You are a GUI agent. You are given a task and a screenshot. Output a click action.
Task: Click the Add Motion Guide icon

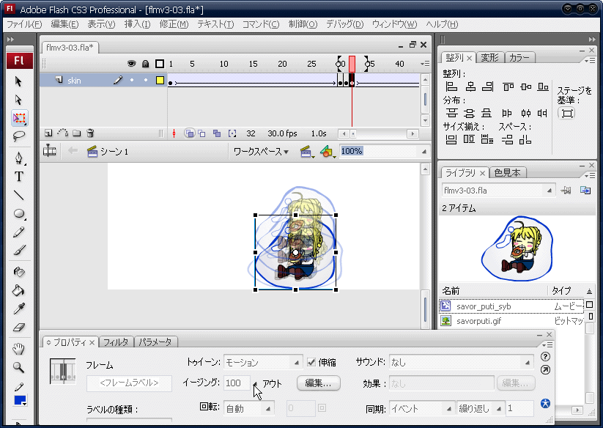coord(63,133)
